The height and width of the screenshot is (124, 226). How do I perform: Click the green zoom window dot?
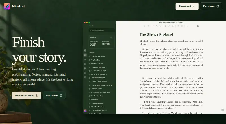pyautogui.click(x=89, y=23)
